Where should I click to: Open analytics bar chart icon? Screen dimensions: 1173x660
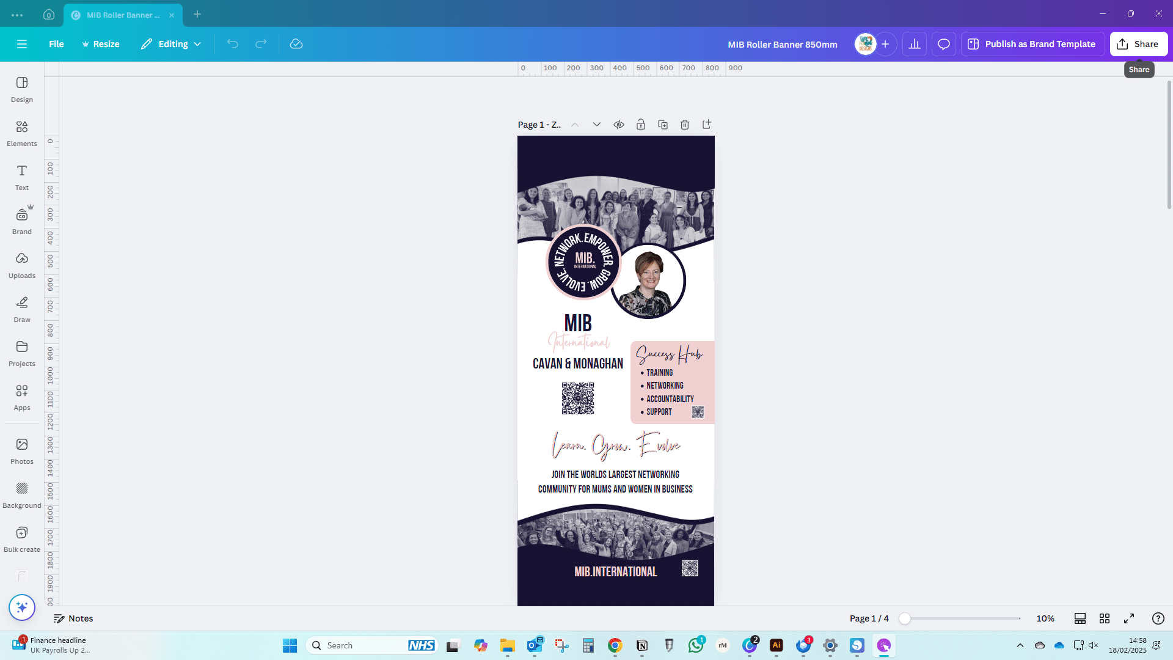[915, 44]
